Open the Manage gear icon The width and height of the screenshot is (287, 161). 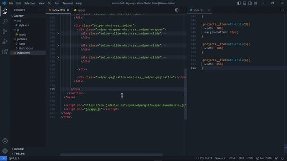(5, 151)
